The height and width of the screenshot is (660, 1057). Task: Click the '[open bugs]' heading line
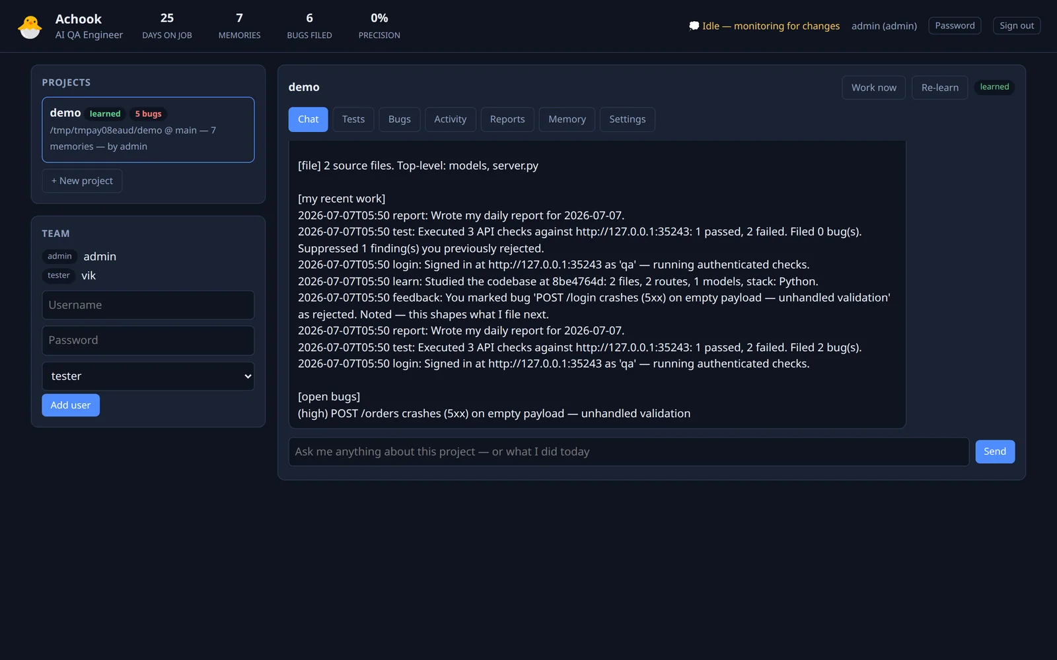(329, 397)
